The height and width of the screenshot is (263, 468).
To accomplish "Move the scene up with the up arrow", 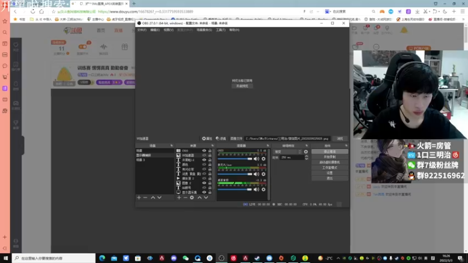I will 153,198.
